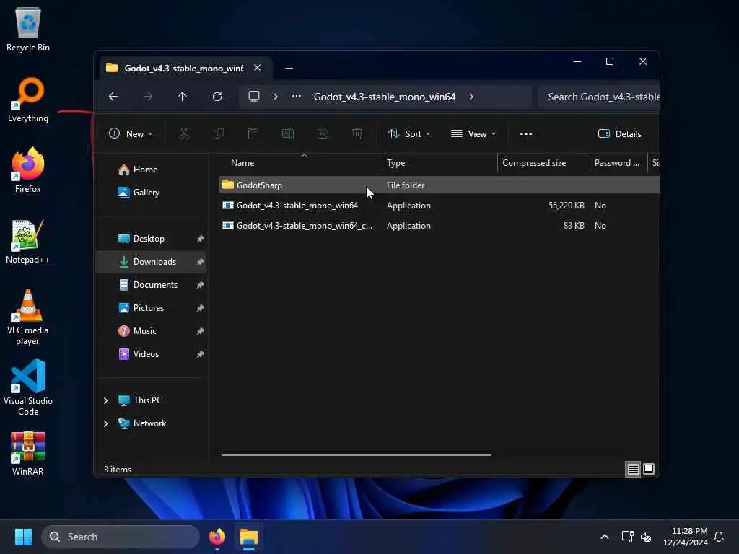Open the Sort dropdown menu
The image size is (739, 554).
click(x=409, y=133)
